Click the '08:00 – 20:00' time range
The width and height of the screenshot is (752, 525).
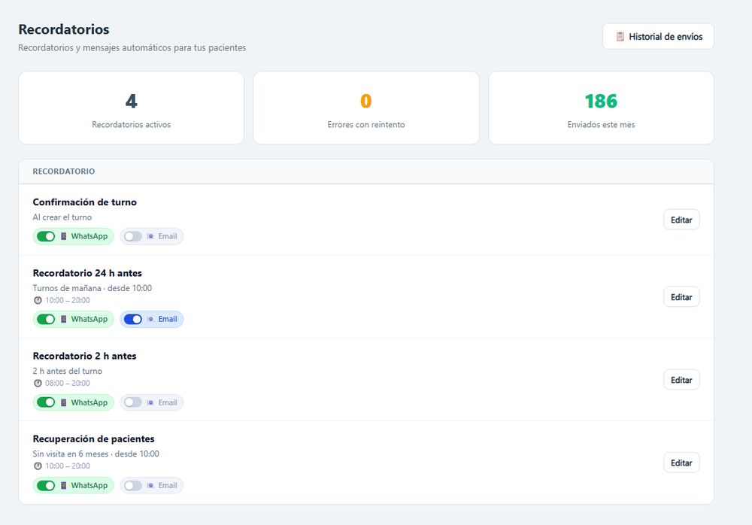click(68, 383)
